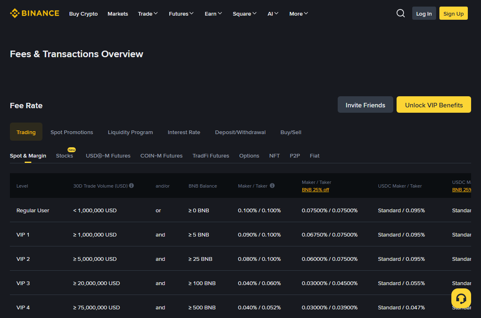
Task: Click the '≥ 25 BNB' balance cell
Action: (x=200, y=259)
